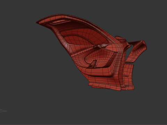The height and width of the screenshot is (125, 167).
Task: Select the red wireframe door panel mesh
Action: (x=92, y=52)
